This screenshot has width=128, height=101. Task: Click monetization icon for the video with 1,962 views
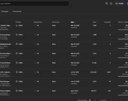[35, 26]
